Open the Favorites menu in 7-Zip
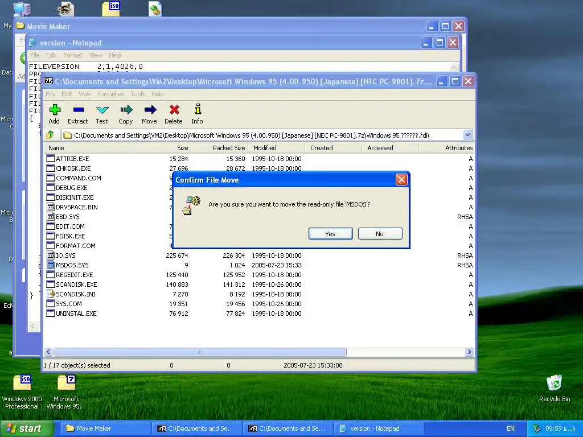Image resolution: width=583 pixels, height=437 pixels. tap(111, 94)
